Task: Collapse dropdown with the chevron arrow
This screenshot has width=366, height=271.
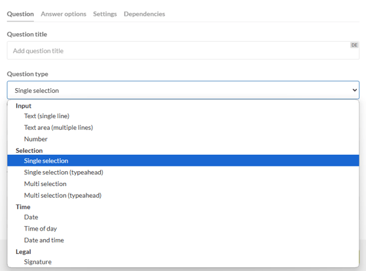Action: tap(355, 90)
